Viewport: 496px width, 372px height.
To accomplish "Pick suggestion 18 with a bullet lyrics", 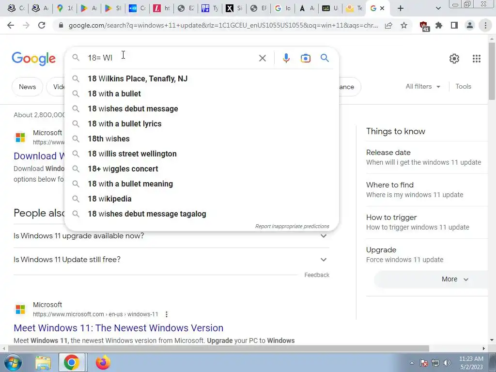I will tap(201, 124).
